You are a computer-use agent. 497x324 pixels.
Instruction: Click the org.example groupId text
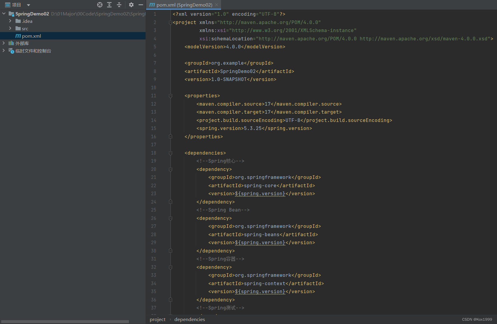pyautogui.click(x=228, y=63)
